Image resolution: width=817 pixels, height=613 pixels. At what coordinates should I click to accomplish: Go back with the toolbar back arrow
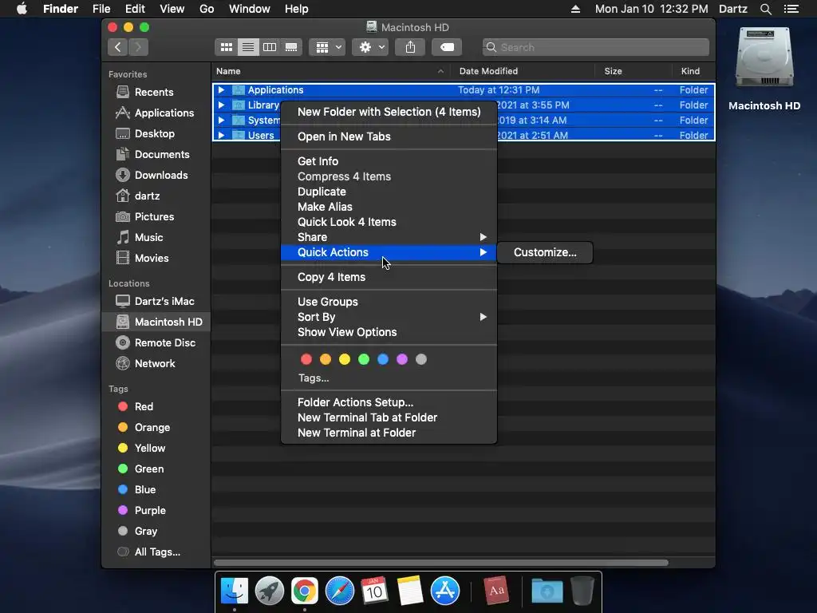(x=118, y=47)
